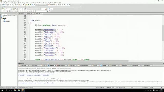Open the Help menu
The image size is (164, 92).
coord(60,3)
